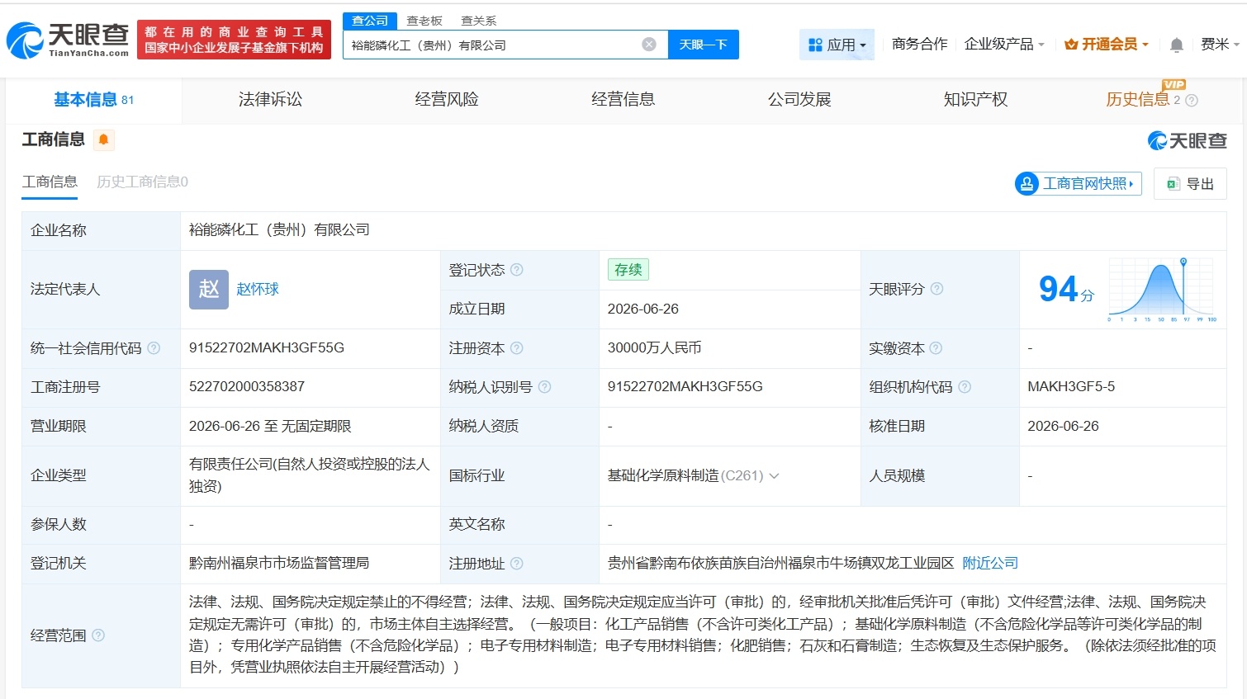Click the help icon next to 实缴资本
Image resolution: width=1247 pixels, height=699 pixels.
tap(936, 348)
